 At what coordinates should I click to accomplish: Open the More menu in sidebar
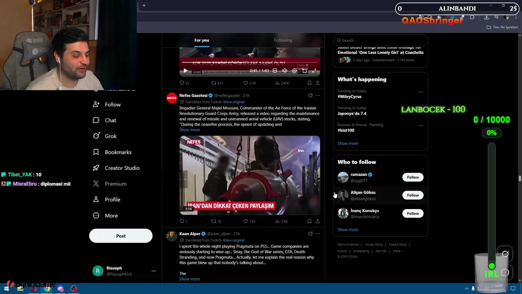[x=105, y=216]
